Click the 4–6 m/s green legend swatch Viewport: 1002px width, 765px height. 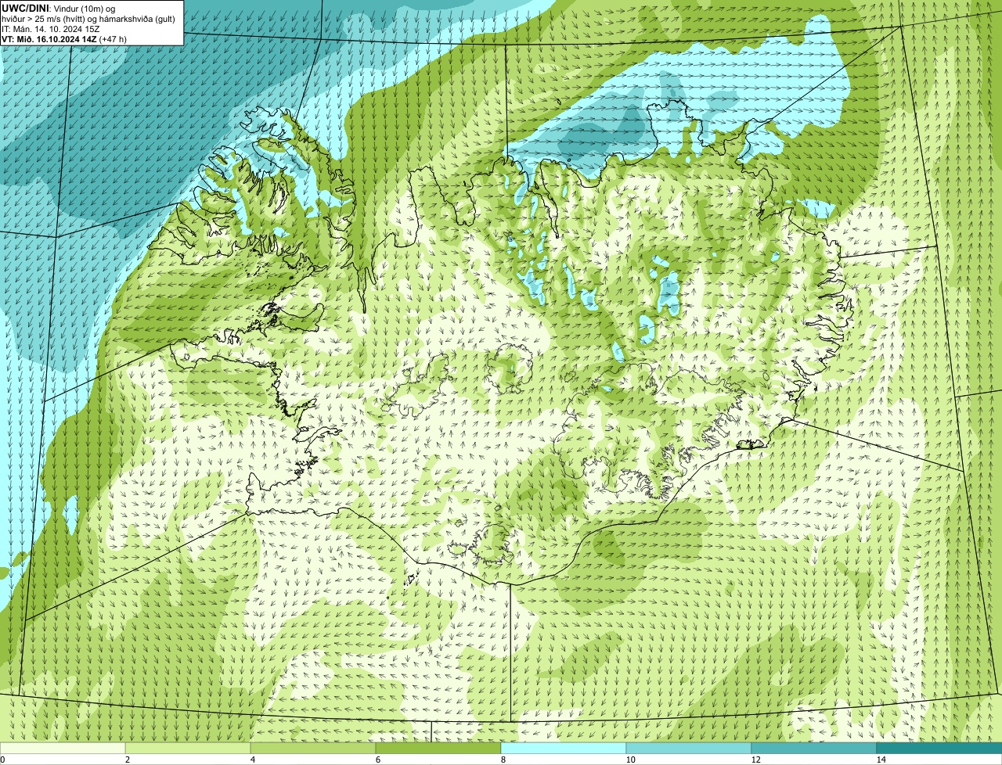[313, 748]
